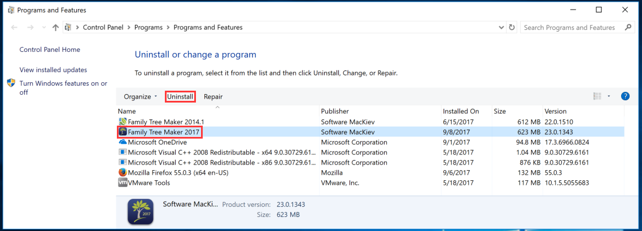The width and height of the screenshot is (642, 231).
Task: Open Turn Windows features on or off
Action: pyautogui.click(x=63, y=88)
